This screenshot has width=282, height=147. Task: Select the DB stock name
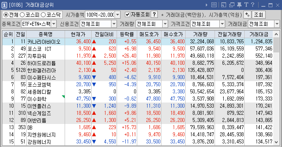pos(30,128)
